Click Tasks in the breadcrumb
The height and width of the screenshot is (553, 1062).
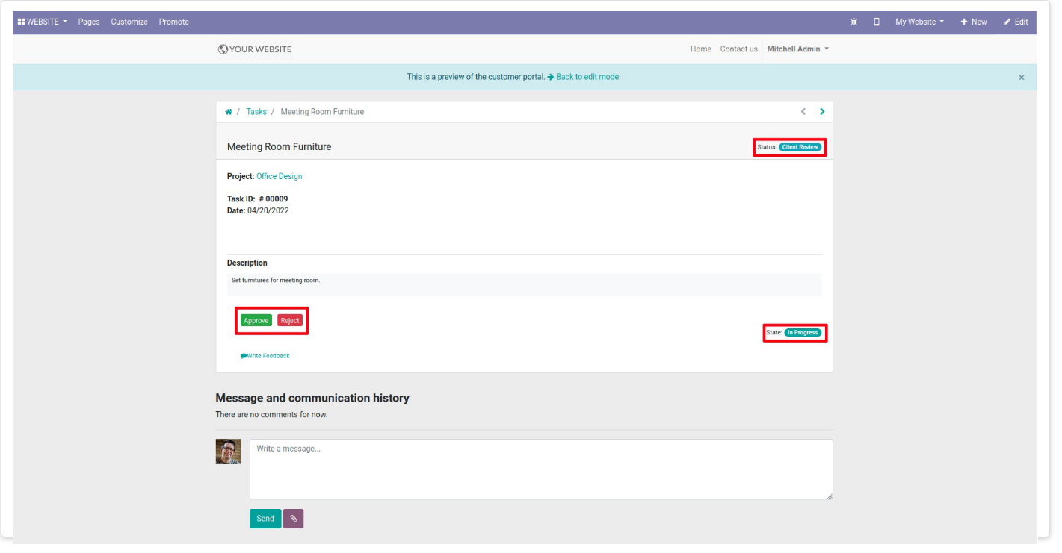point(256,112)
